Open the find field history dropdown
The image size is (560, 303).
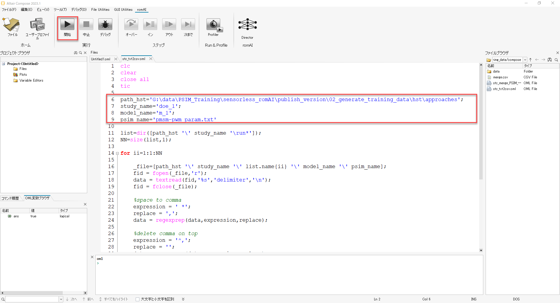(61, 299)
